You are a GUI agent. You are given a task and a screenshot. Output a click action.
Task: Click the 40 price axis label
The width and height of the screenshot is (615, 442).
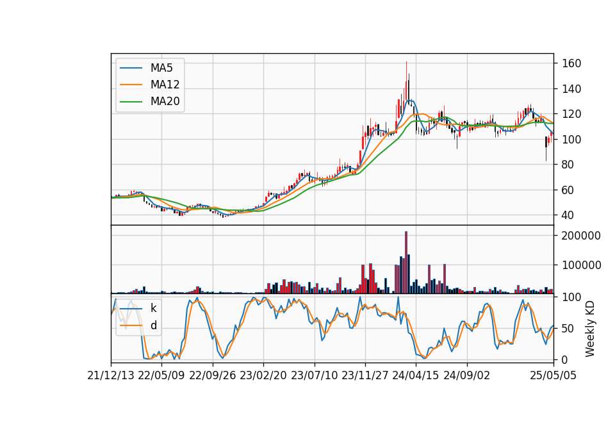coord(568,215)
